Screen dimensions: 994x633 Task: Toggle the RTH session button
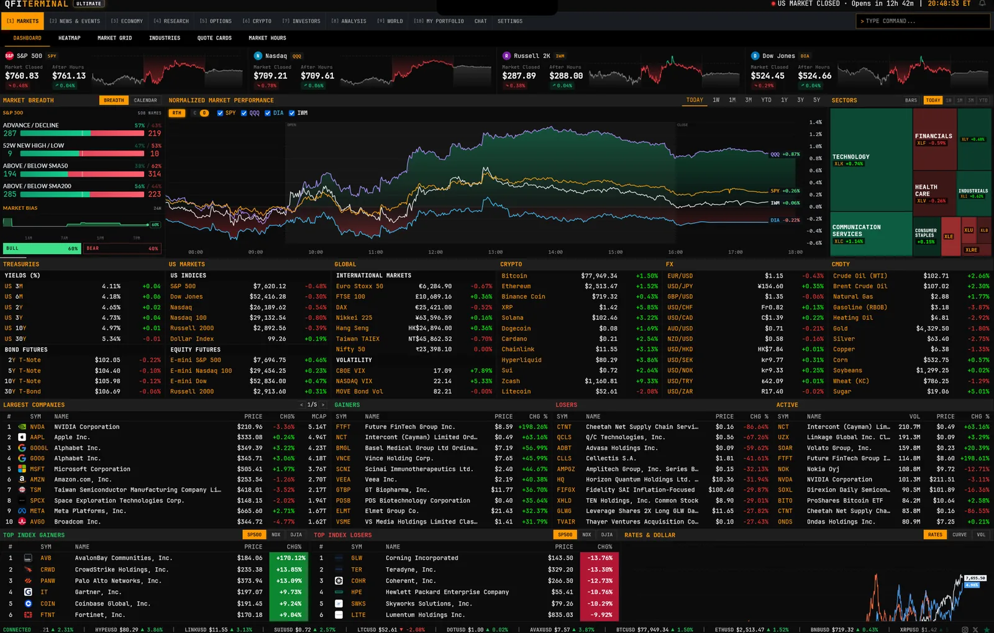177,113
